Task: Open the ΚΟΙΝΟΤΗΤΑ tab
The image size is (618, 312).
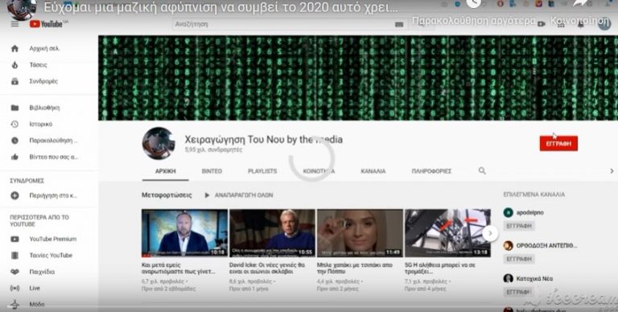Action: pyautogui.click(x=319, y=171)
